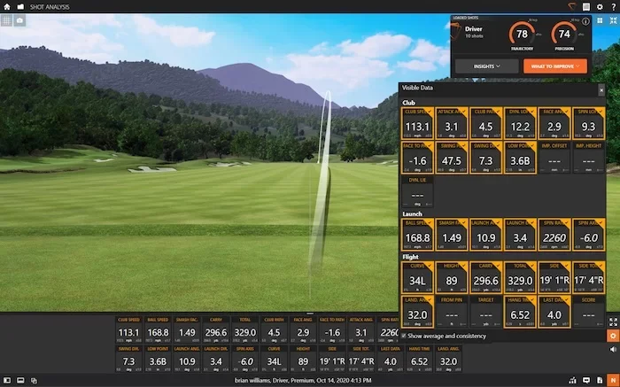
Task: Click the shot info status text brian williams
Action: (x=303, y=380)
